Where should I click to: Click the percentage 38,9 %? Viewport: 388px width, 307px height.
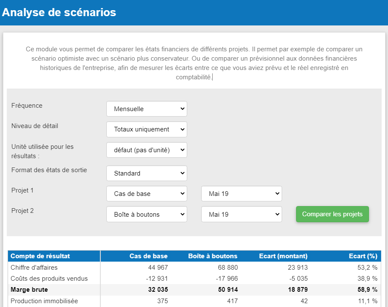pyautogui.click(x=368, y=279)
